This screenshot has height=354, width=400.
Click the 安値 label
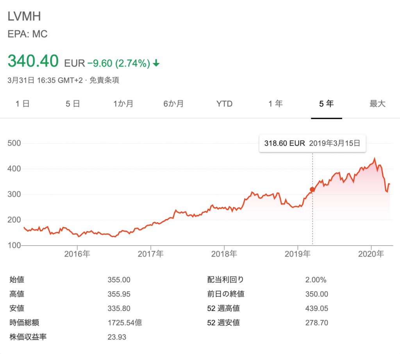pos(17,308)
